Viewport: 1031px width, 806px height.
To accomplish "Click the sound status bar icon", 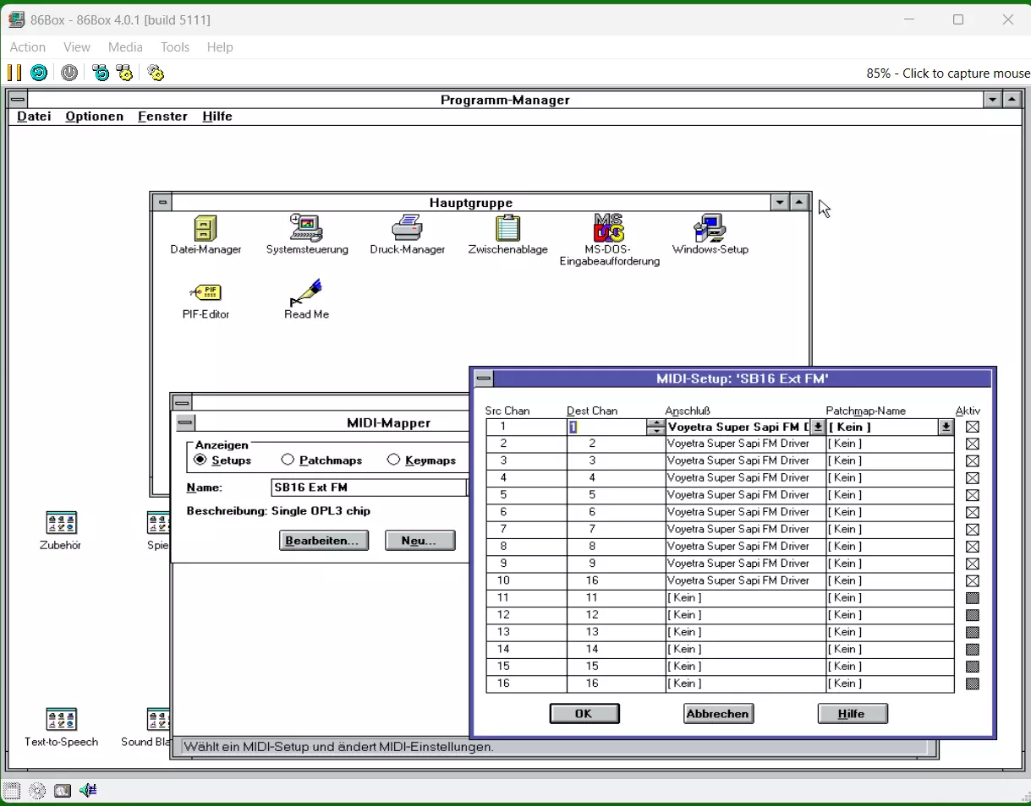I will [88, 791].
